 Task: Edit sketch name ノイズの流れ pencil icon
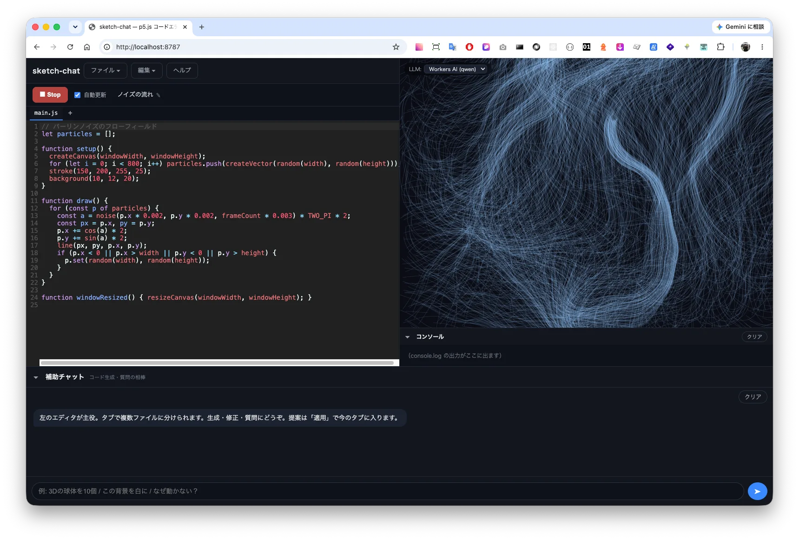[158, 95]
